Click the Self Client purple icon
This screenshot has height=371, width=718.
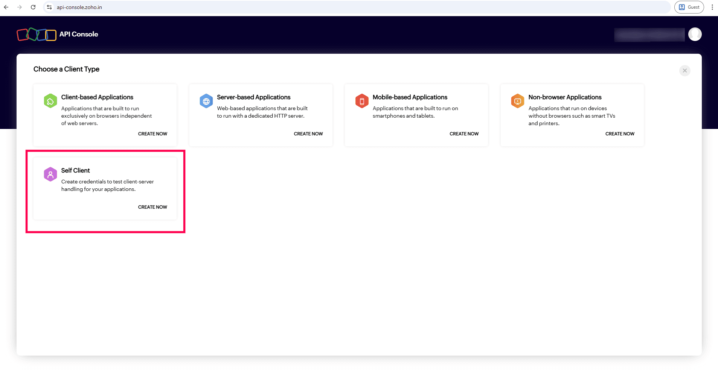click(50, 174)
